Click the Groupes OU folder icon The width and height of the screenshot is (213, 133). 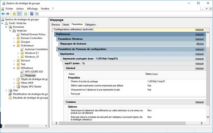[18, 42]
